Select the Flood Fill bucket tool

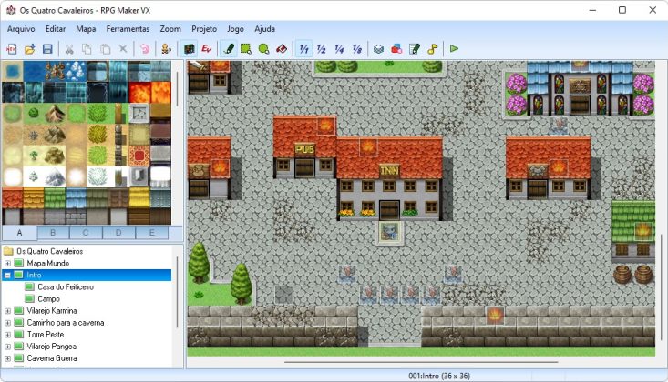(x=282, y=49)
